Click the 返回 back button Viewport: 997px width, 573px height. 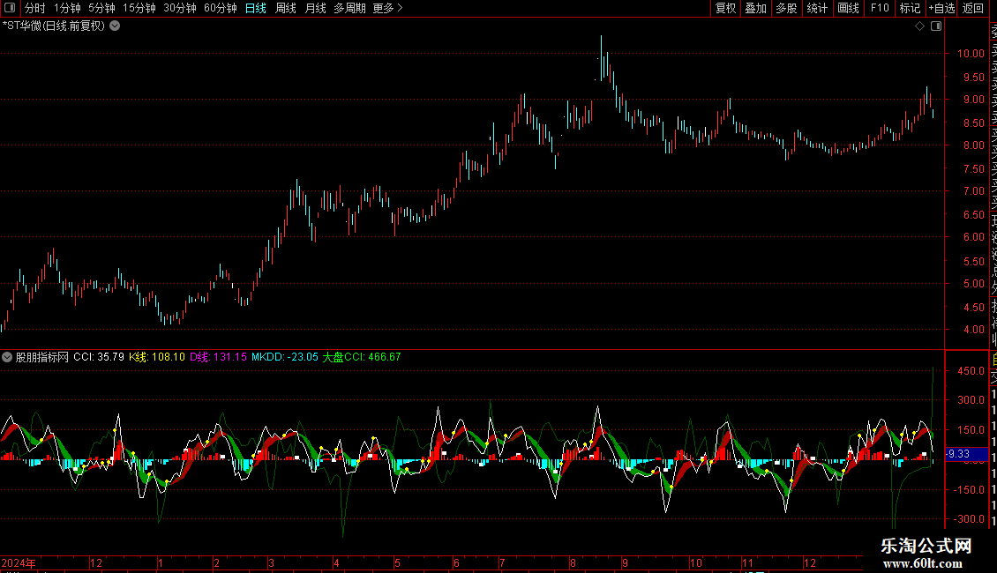click(x=973, y=8)
